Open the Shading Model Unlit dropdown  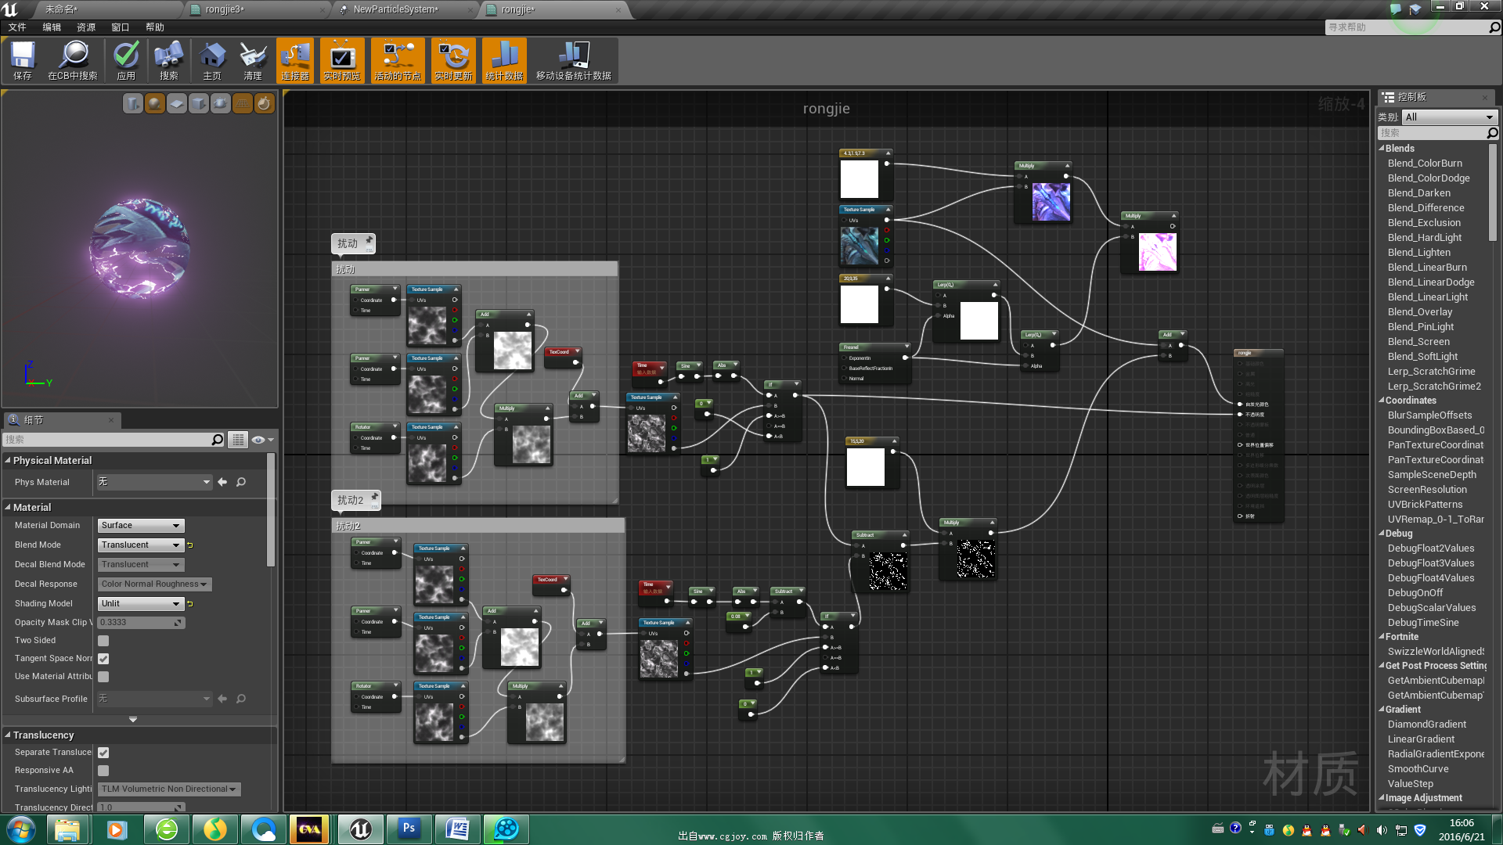click(141, 604)
